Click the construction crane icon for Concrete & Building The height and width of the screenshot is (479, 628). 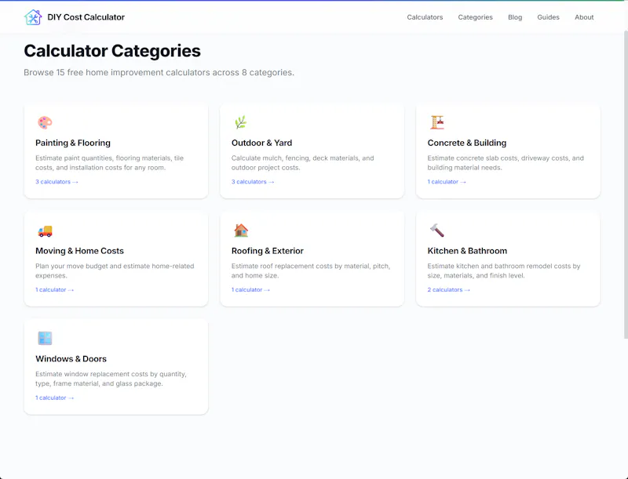click(437, 122)
